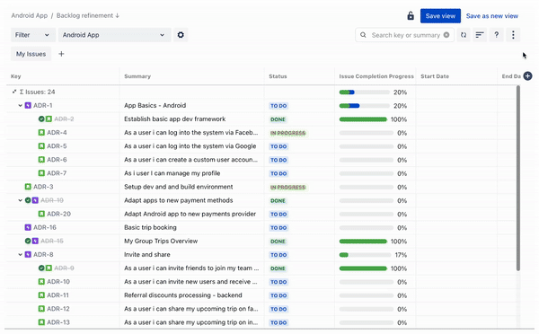Open the Android App breadcrumb link

click(30, 15)
